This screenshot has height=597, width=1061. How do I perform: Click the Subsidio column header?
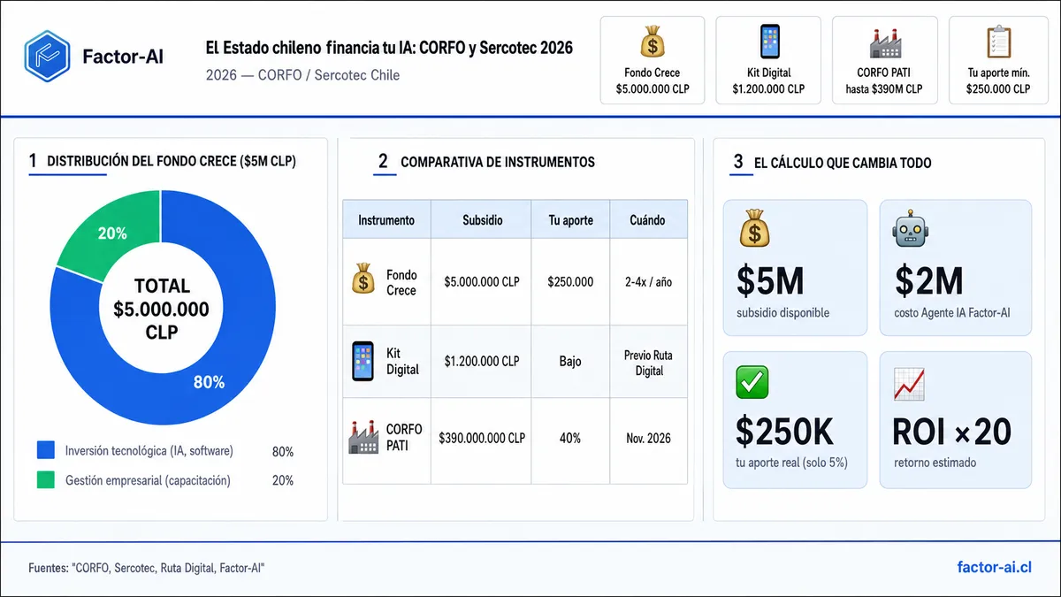[481, 219]
